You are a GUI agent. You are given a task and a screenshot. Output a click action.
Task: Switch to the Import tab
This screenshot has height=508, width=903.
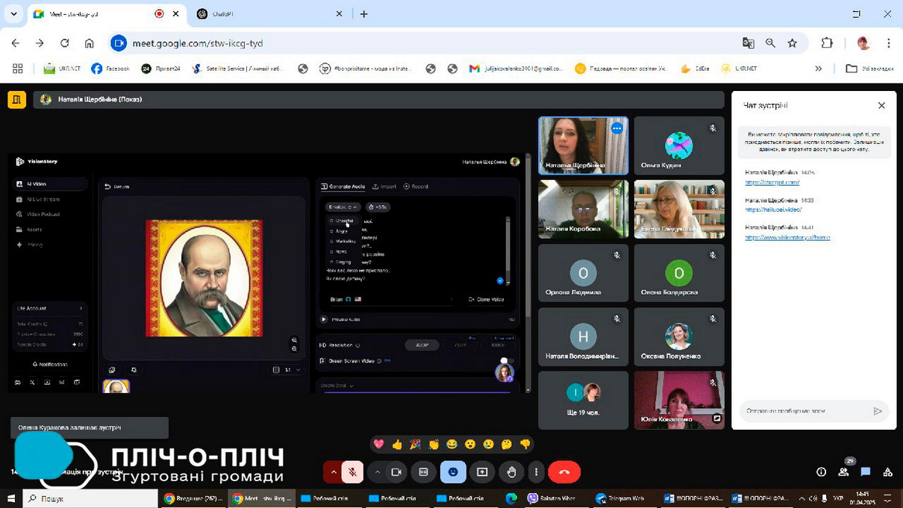tap(384, 186)
